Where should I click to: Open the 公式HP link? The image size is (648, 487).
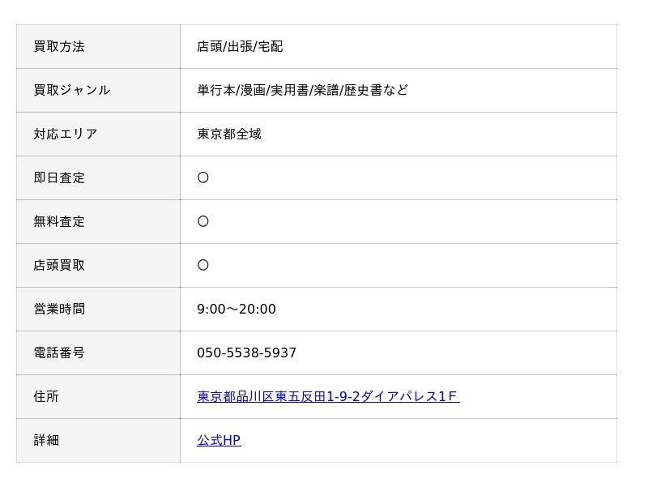point(219,440)
